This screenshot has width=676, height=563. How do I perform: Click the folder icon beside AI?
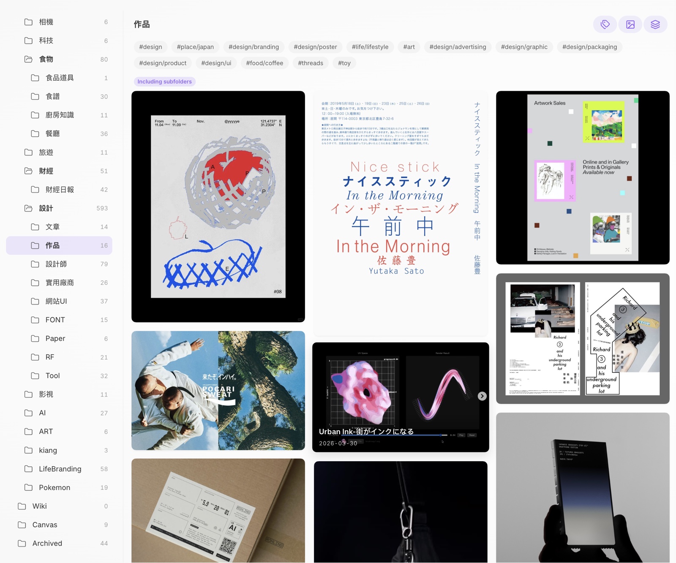pyautogui.click(x=28, y=413)
